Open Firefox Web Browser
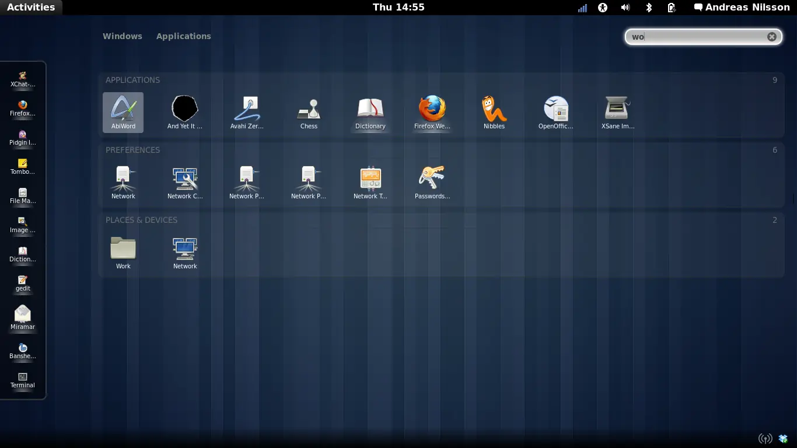 [432, 112]
